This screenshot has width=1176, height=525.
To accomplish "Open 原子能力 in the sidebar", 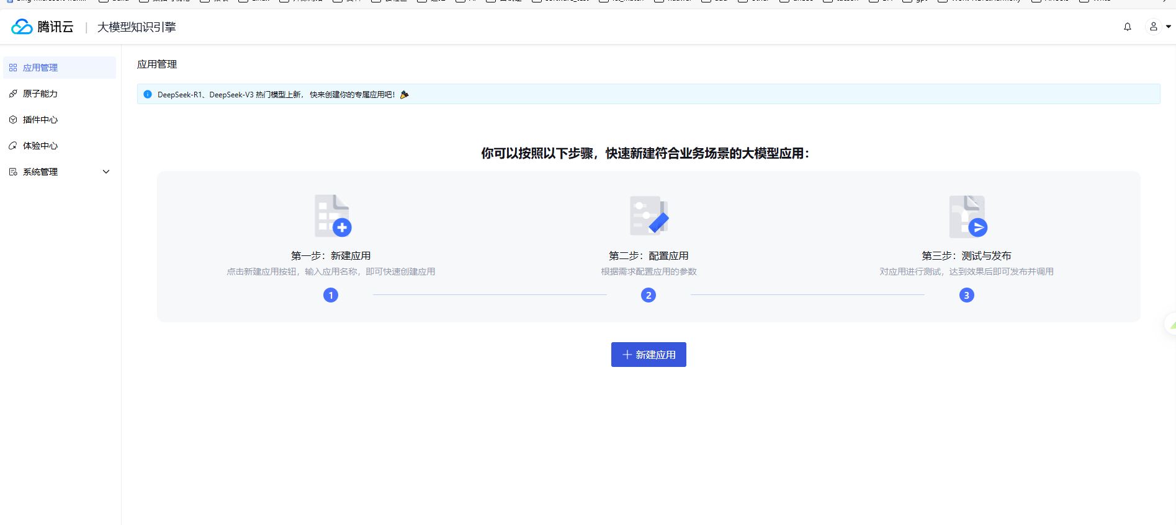I will coord(60,94).
